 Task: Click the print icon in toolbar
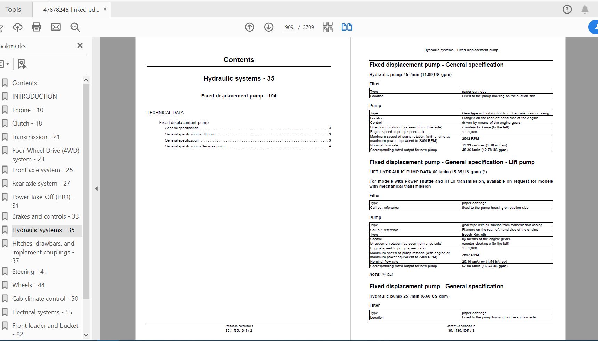(x=37, y=27)
